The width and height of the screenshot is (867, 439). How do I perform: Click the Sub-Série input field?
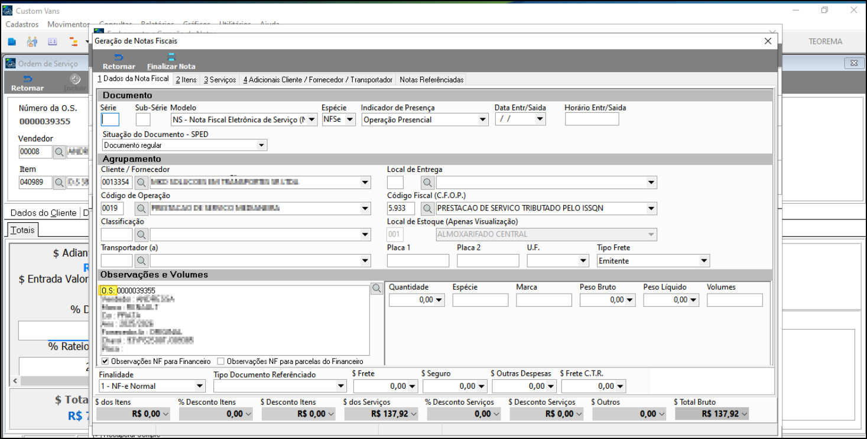(143, 119)
